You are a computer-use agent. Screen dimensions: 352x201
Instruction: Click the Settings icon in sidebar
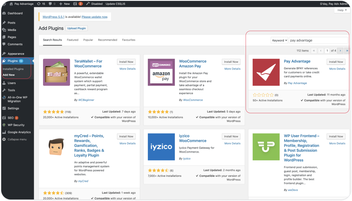[4, 108]
